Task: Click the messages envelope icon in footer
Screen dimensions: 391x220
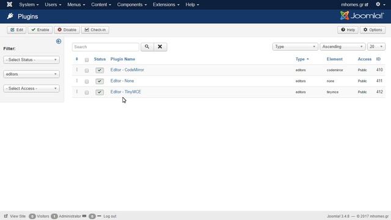Action: [84, 216]
